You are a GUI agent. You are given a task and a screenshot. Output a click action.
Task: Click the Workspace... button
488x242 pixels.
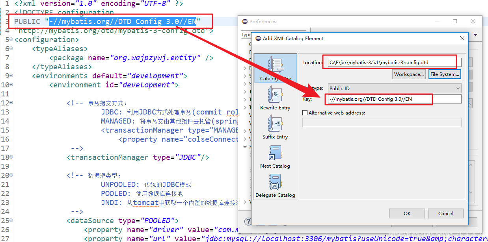pos(409,74)
